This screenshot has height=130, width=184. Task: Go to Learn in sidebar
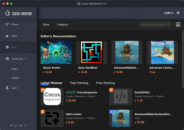pyautogui.click(x=14, y=88)
